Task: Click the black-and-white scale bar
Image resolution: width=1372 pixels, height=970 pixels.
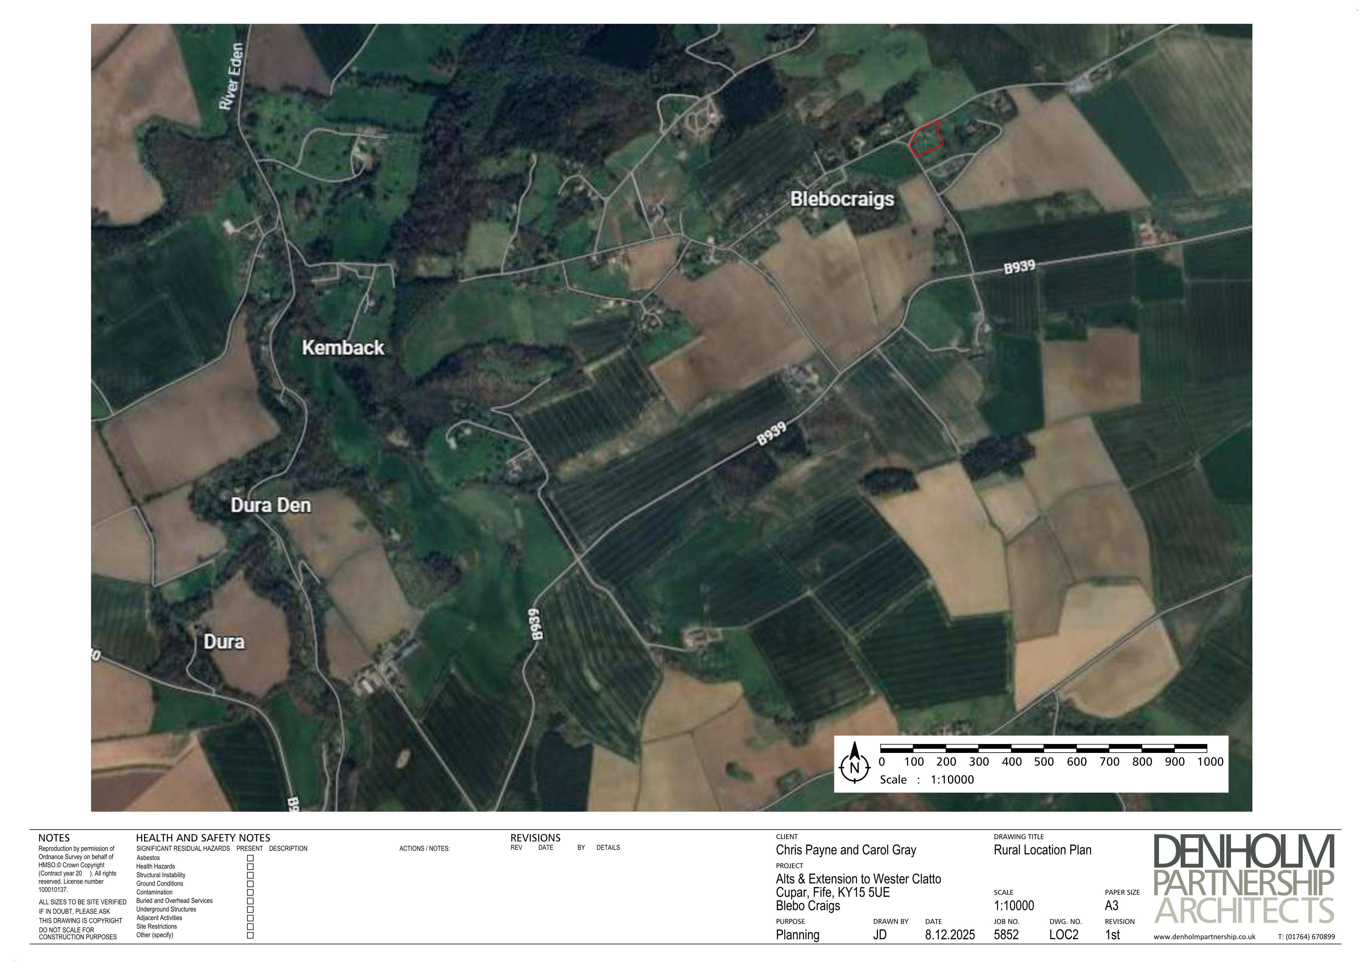Action: [1043, 748]
